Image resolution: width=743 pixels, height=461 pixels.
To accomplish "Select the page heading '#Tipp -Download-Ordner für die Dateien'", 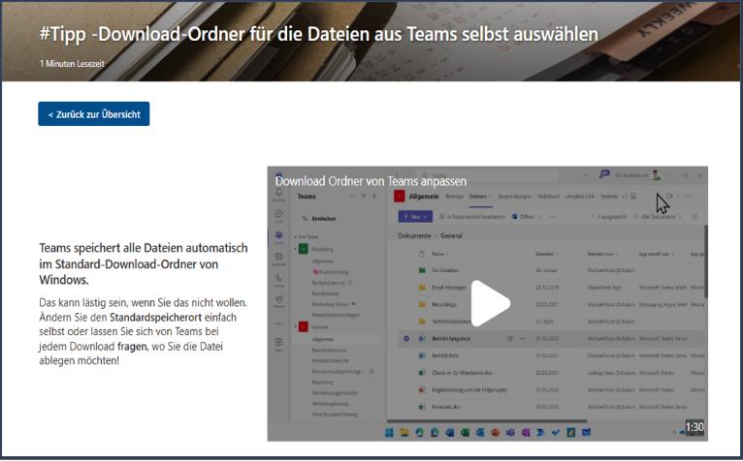I will click(318, 34).
